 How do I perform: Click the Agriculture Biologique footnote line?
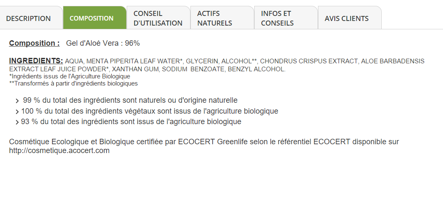tap(70, 76)
